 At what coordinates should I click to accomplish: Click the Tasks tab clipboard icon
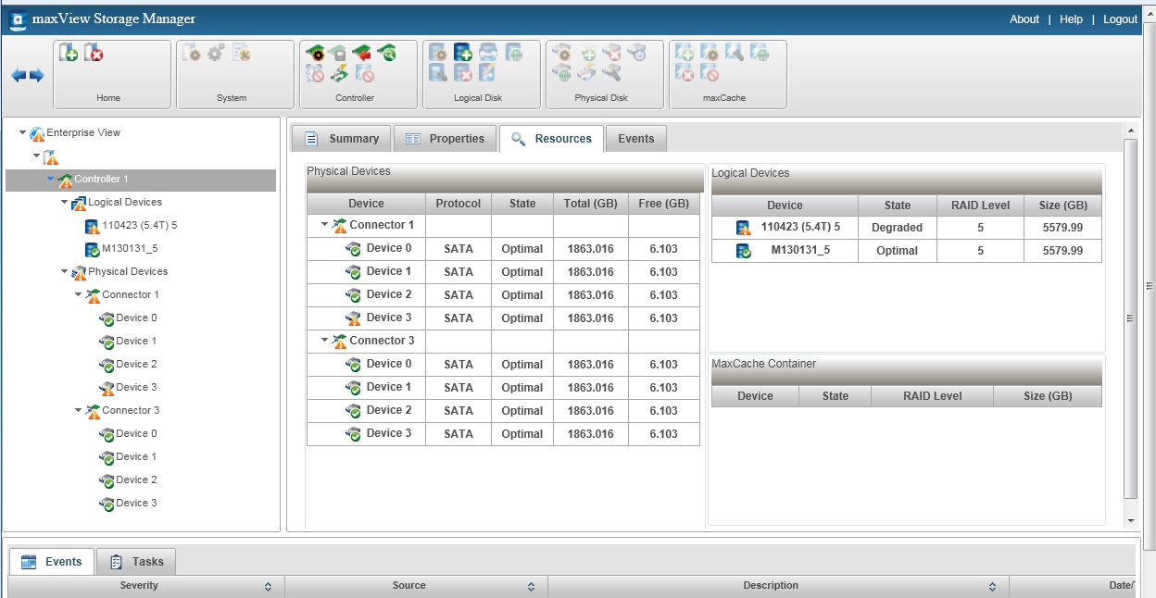click(x=117, y=562)
